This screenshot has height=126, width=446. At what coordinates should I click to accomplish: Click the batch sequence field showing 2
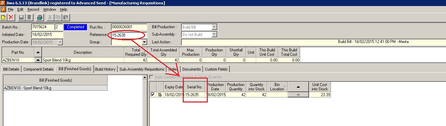tap(59, 27)
